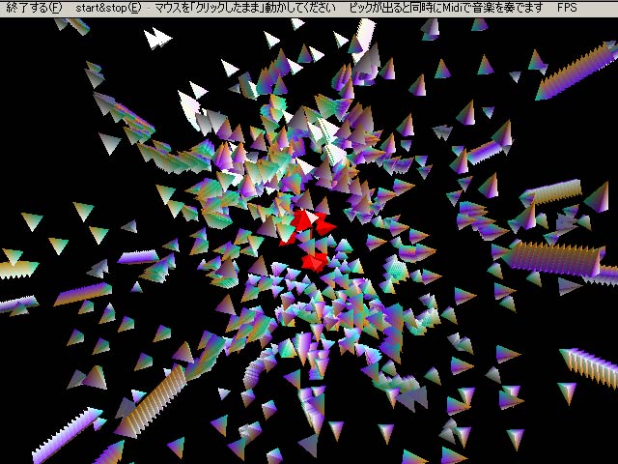The image size is (618, 464).
Task: Open the FPS menu item
Action: point(567,8)
